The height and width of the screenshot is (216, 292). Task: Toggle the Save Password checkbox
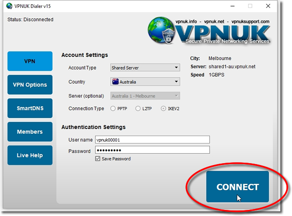click(x=98, y=159)
